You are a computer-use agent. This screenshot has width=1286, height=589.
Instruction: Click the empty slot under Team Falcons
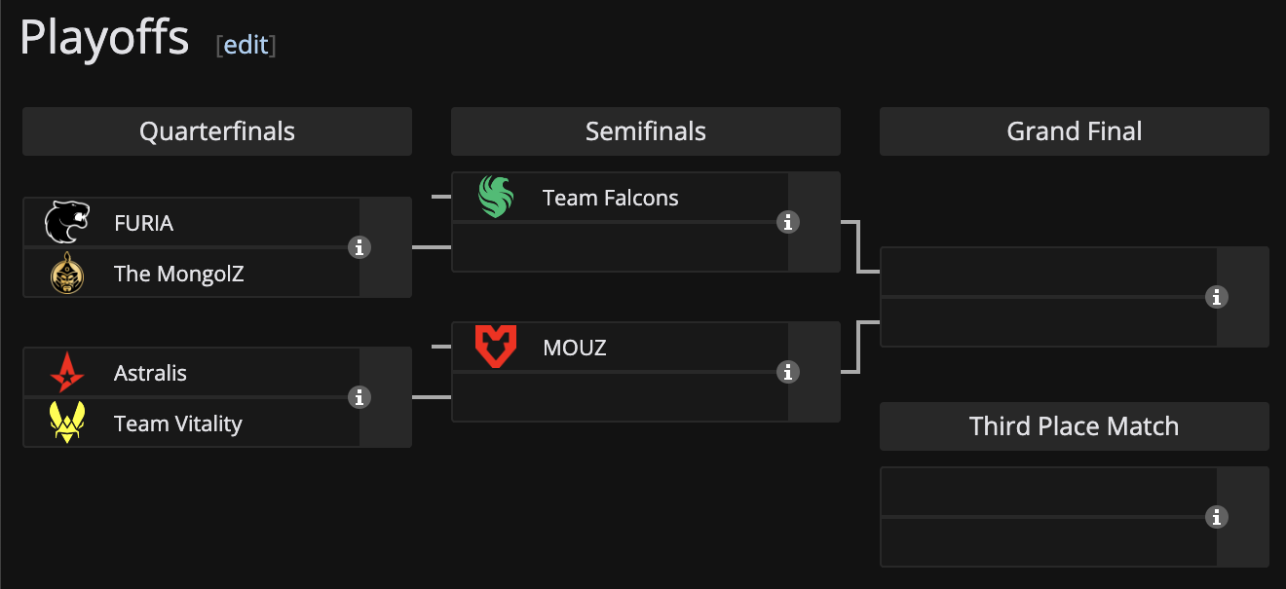[620, 247]
